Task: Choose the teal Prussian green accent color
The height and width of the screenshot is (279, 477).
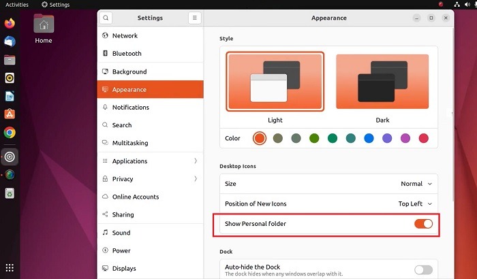Action: click(351, 138)
